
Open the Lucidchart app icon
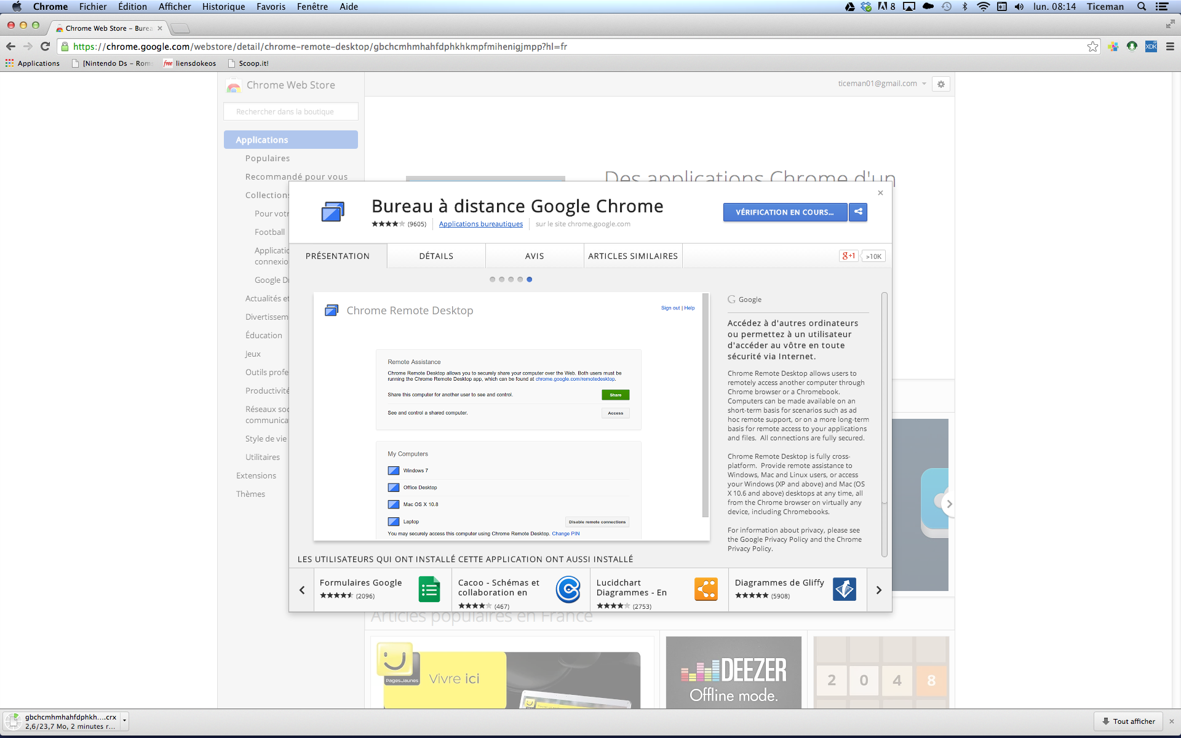[706, 589]
